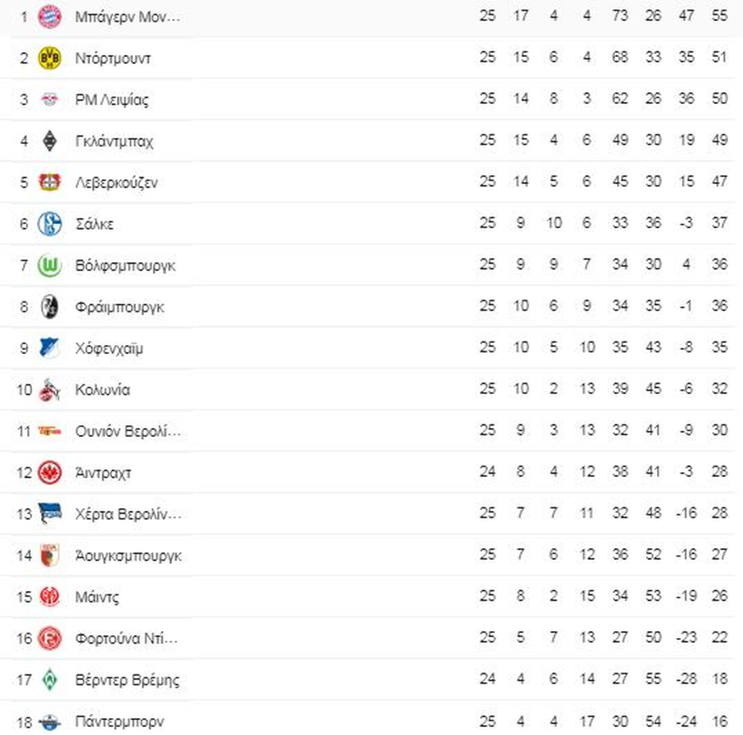Viewport: 743px width, 735px height.
Task: Click the Borussia Dortmund BVB logo
Action: (50, 58)
